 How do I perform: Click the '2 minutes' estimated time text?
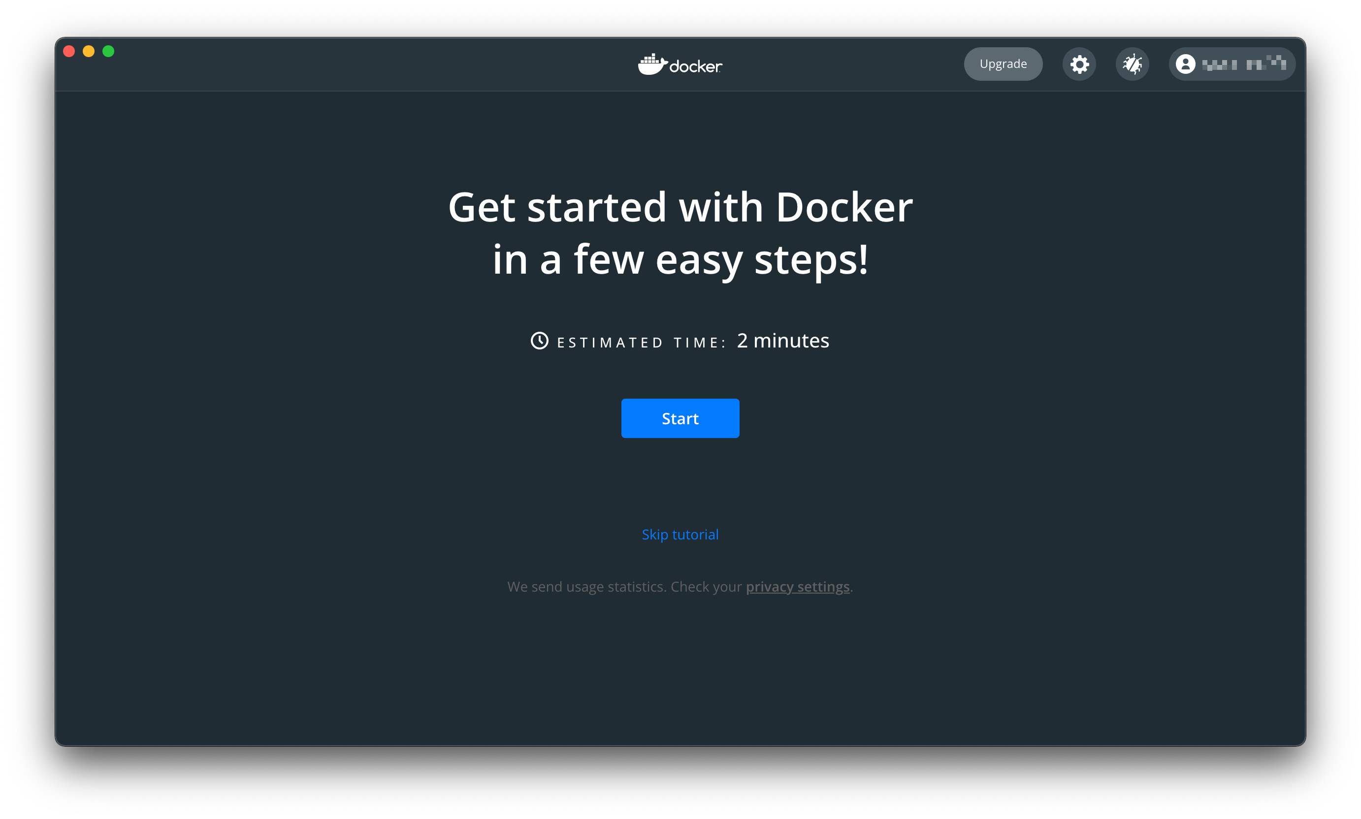(783, 341)
